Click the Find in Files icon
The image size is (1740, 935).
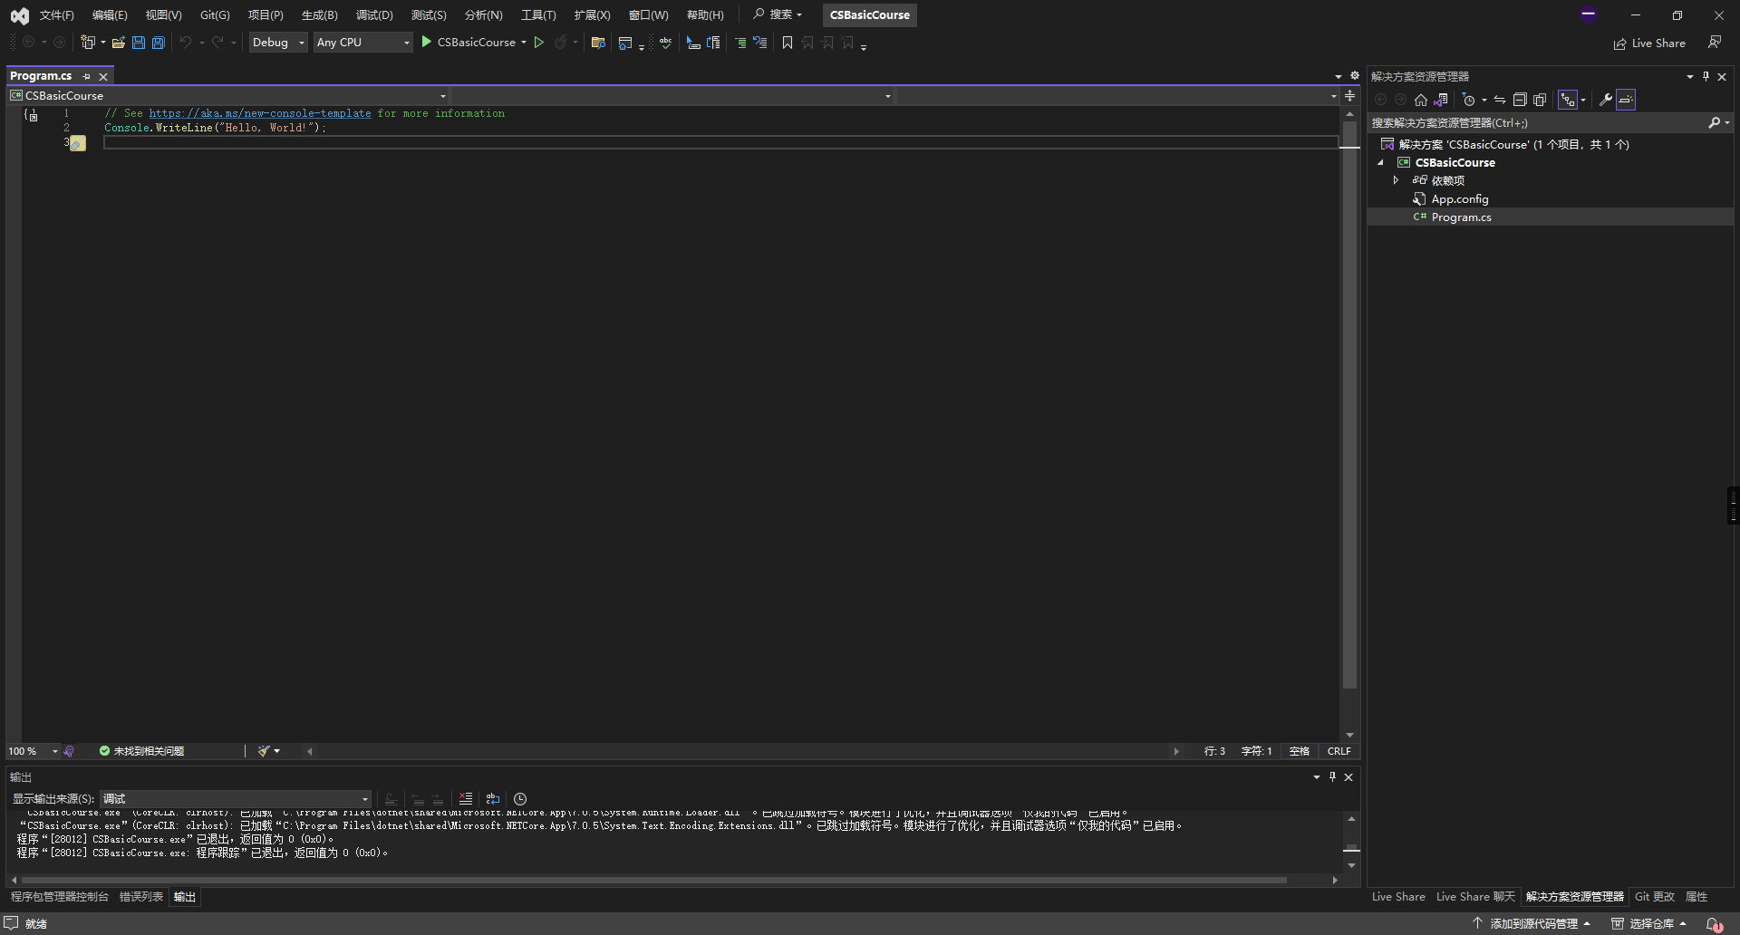click(x=598, y=43)
